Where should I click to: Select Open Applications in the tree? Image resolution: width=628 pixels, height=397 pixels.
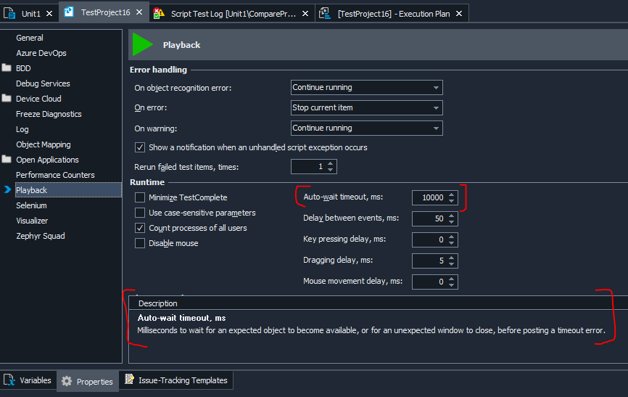point(47,160)
